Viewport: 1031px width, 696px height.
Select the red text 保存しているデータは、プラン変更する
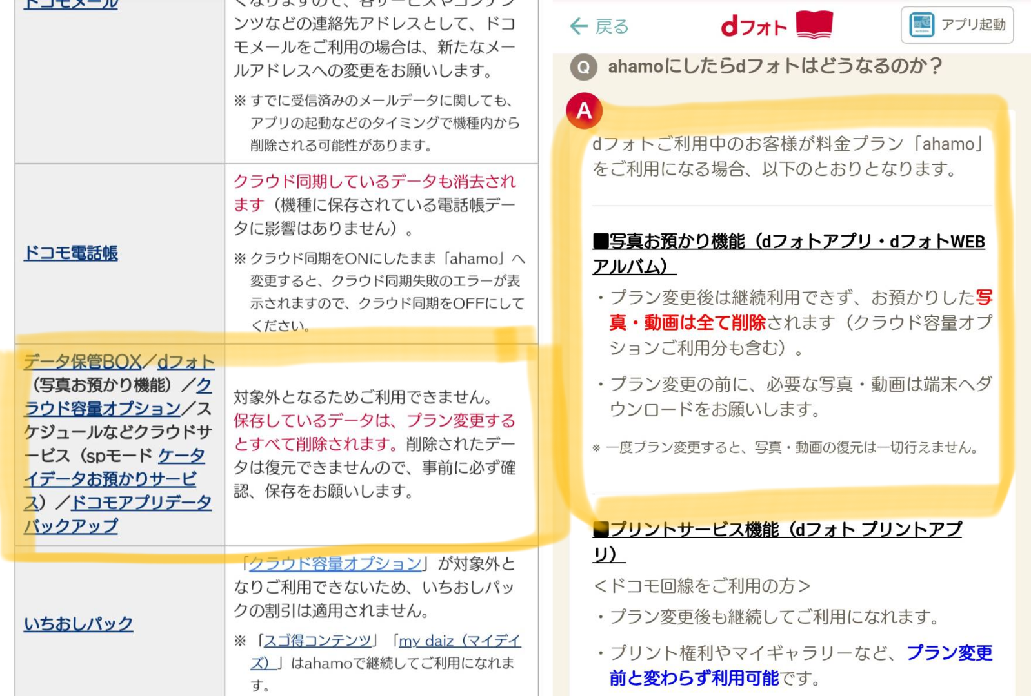375,421
